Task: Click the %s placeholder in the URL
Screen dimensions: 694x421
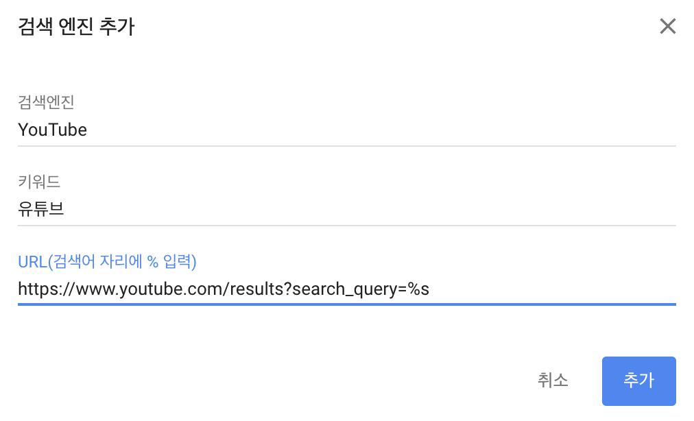Action: coord(418,289)
